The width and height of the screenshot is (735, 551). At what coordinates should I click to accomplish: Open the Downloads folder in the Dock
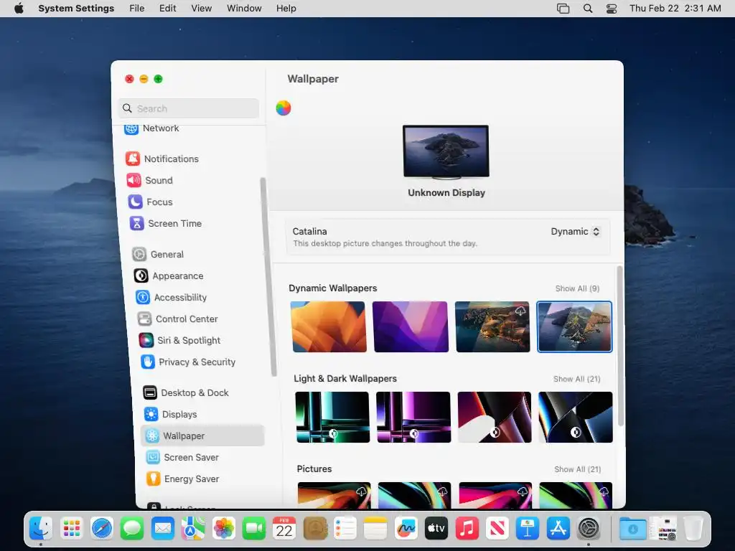click(x=632, y=529)
